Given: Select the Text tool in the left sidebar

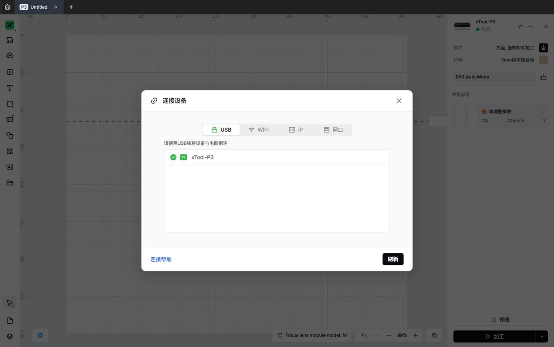Looking at the screenshot, I should click(x=10, y=88).
